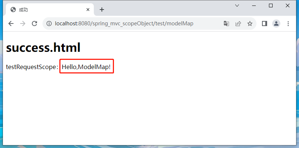Reload the current page
This screenshot has width=299, height=148.
(x=34, y=24)
